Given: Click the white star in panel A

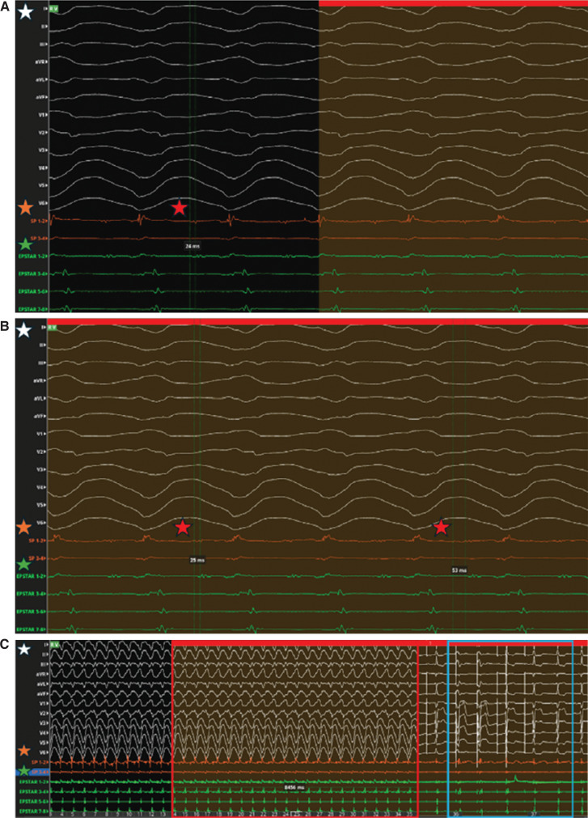Looking at the screenshot, I should click(27, 12).
